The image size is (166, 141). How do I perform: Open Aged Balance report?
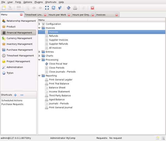pyautogui.click(x=57, y=99)
